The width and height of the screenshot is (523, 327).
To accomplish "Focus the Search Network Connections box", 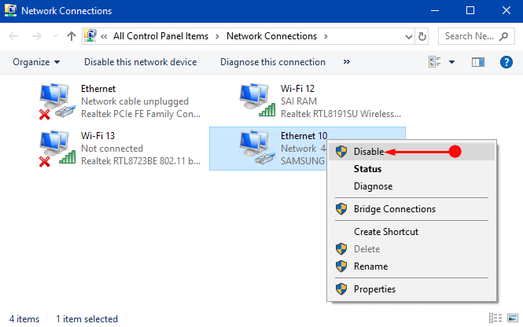I will click(476, 36).
